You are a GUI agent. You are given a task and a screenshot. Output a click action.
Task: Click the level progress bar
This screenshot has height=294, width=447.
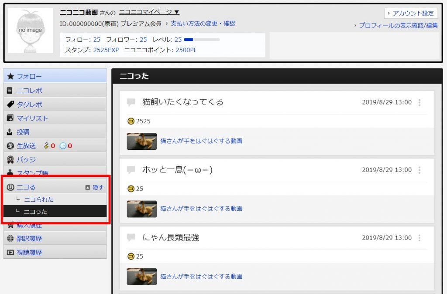[202, 40]
